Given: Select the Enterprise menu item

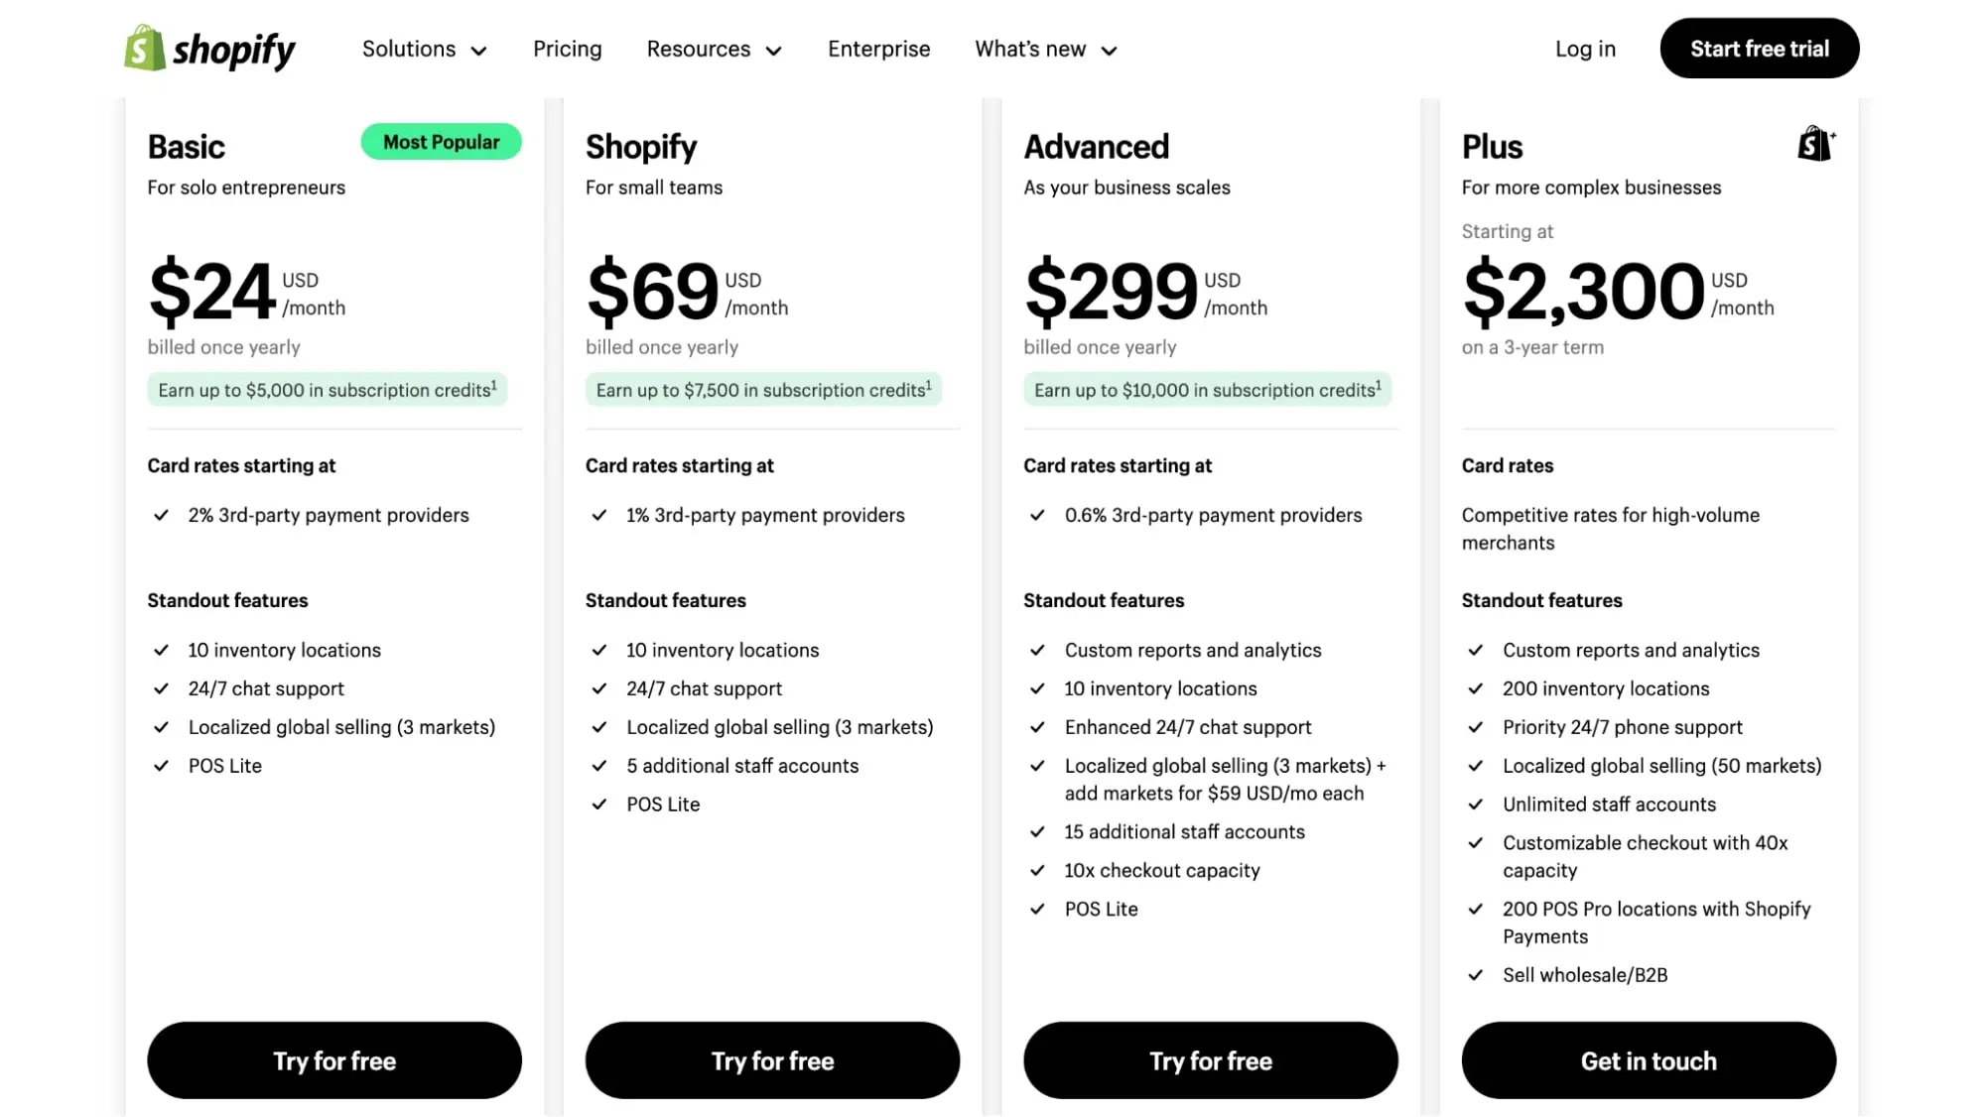Looking at the screenshot, I should coord(879,48).
